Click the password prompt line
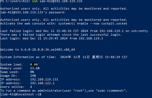 33,12
